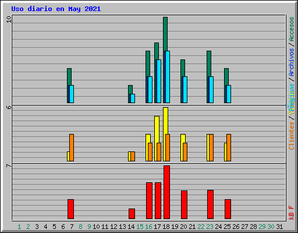Click green day label '22'
This screenshot has height=233, width=298.
201,227
